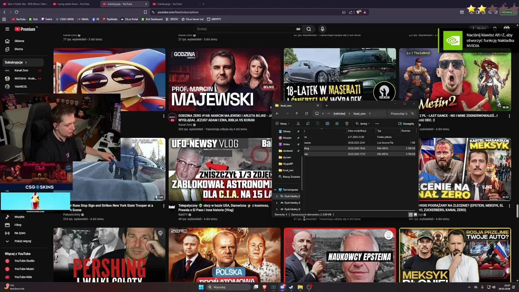Viewport: 519px width, 292px height.
Task: Go to Główna in YouTube sidebar
Action: (x=19, y=41)
